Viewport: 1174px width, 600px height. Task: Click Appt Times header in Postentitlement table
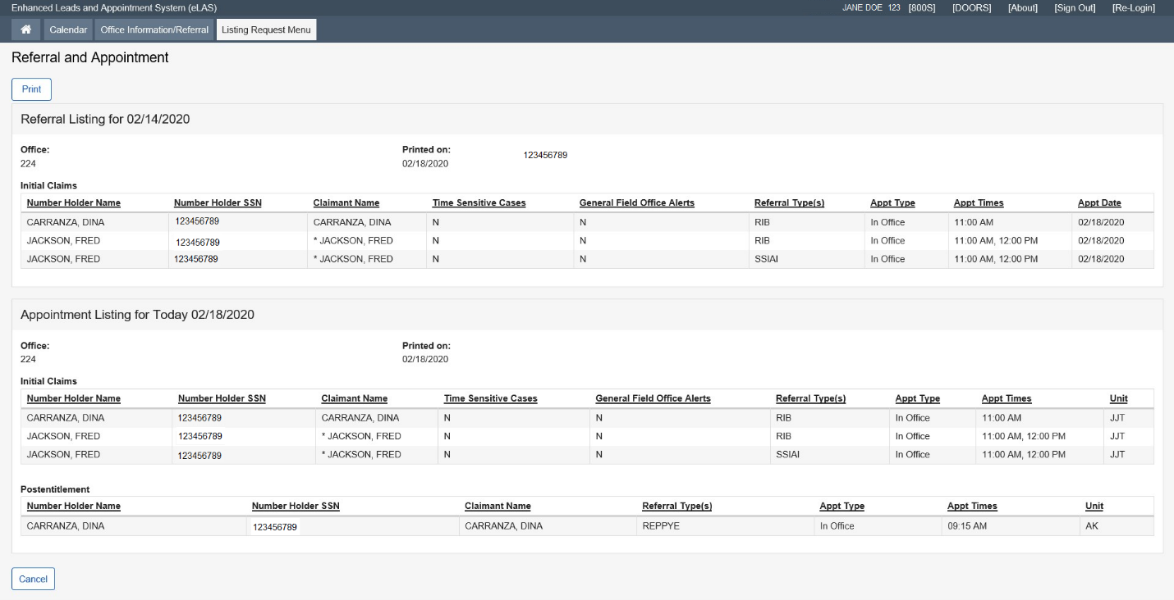(972, 507)
